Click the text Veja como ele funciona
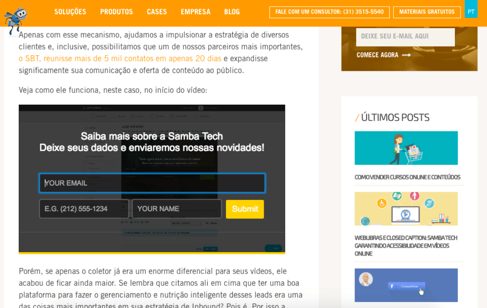 pyautogui.click(x=60, y=90)
